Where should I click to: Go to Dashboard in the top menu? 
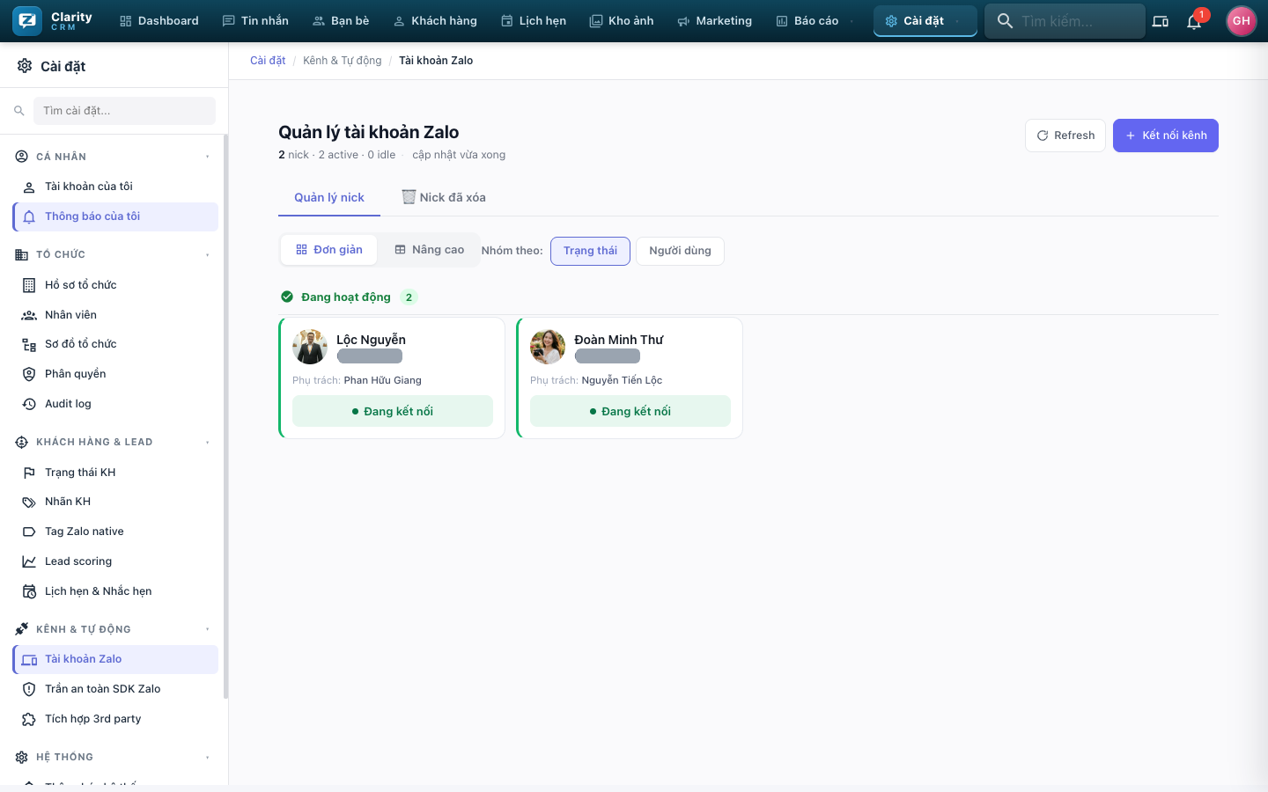point(159,21)
